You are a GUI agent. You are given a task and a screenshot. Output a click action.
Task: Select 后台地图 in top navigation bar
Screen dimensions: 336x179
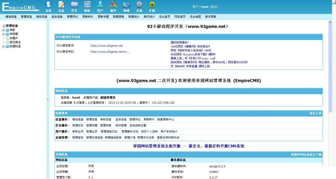tap(195, 17)
